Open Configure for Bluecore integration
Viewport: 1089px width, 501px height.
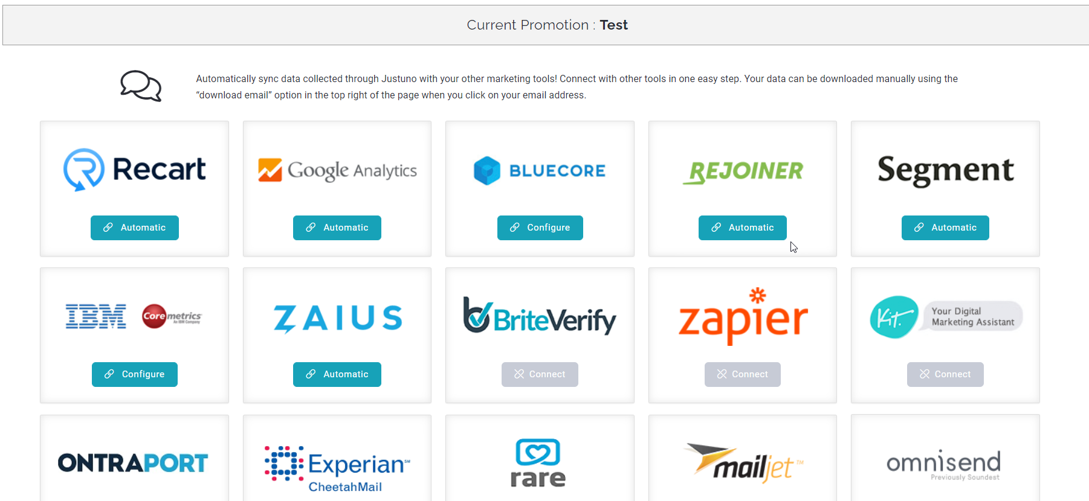click(540, 228)
